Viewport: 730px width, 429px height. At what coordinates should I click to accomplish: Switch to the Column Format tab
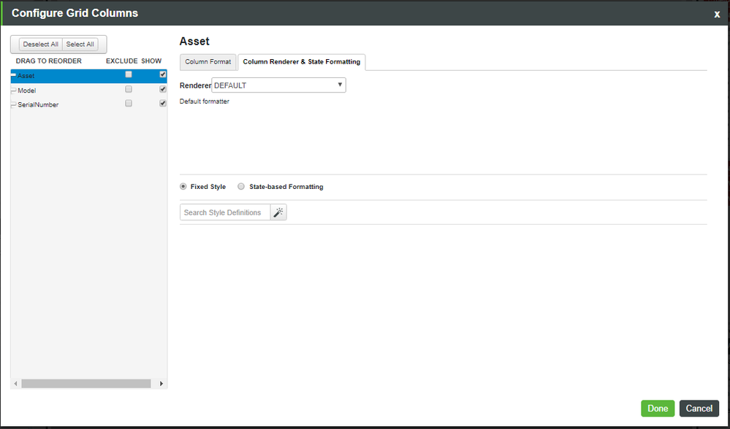point(208,62)
